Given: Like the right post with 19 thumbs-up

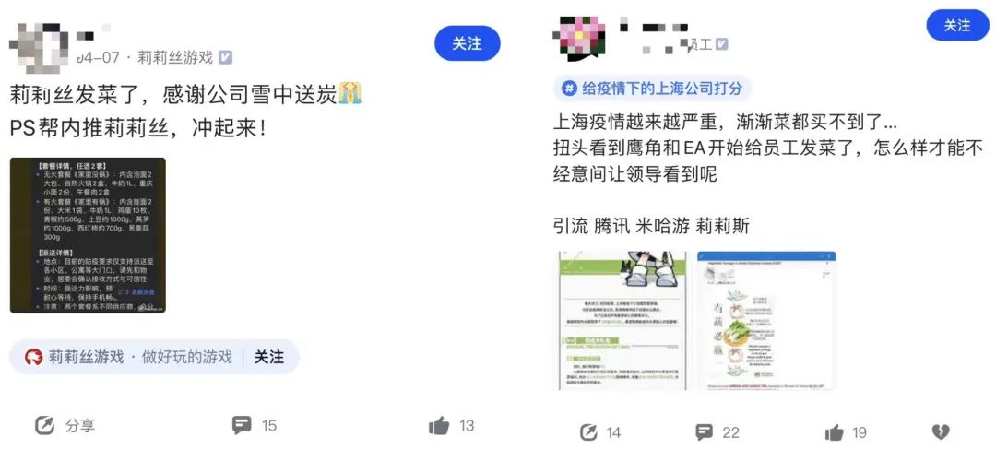Looking at the screenshot, I should 834,432.
